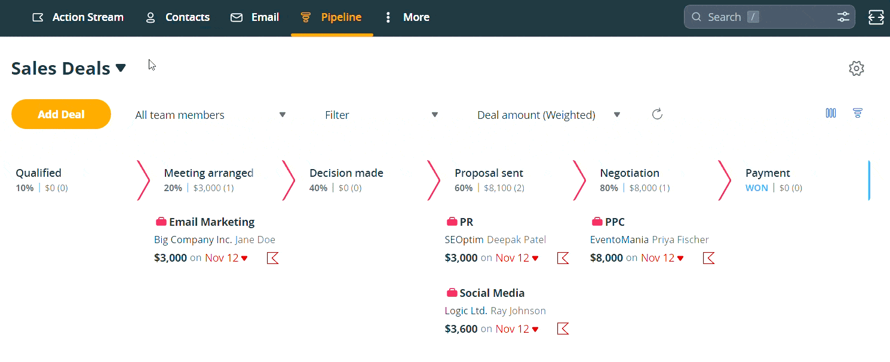Open pipeline settings via the gear icon
Screen dimensions: 890x362
[856, 68]
